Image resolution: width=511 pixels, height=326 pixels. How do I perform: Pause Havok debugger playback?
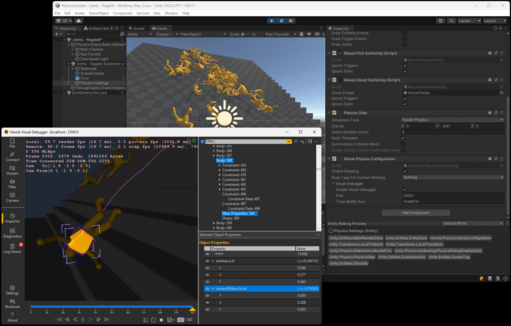(83, 319)
